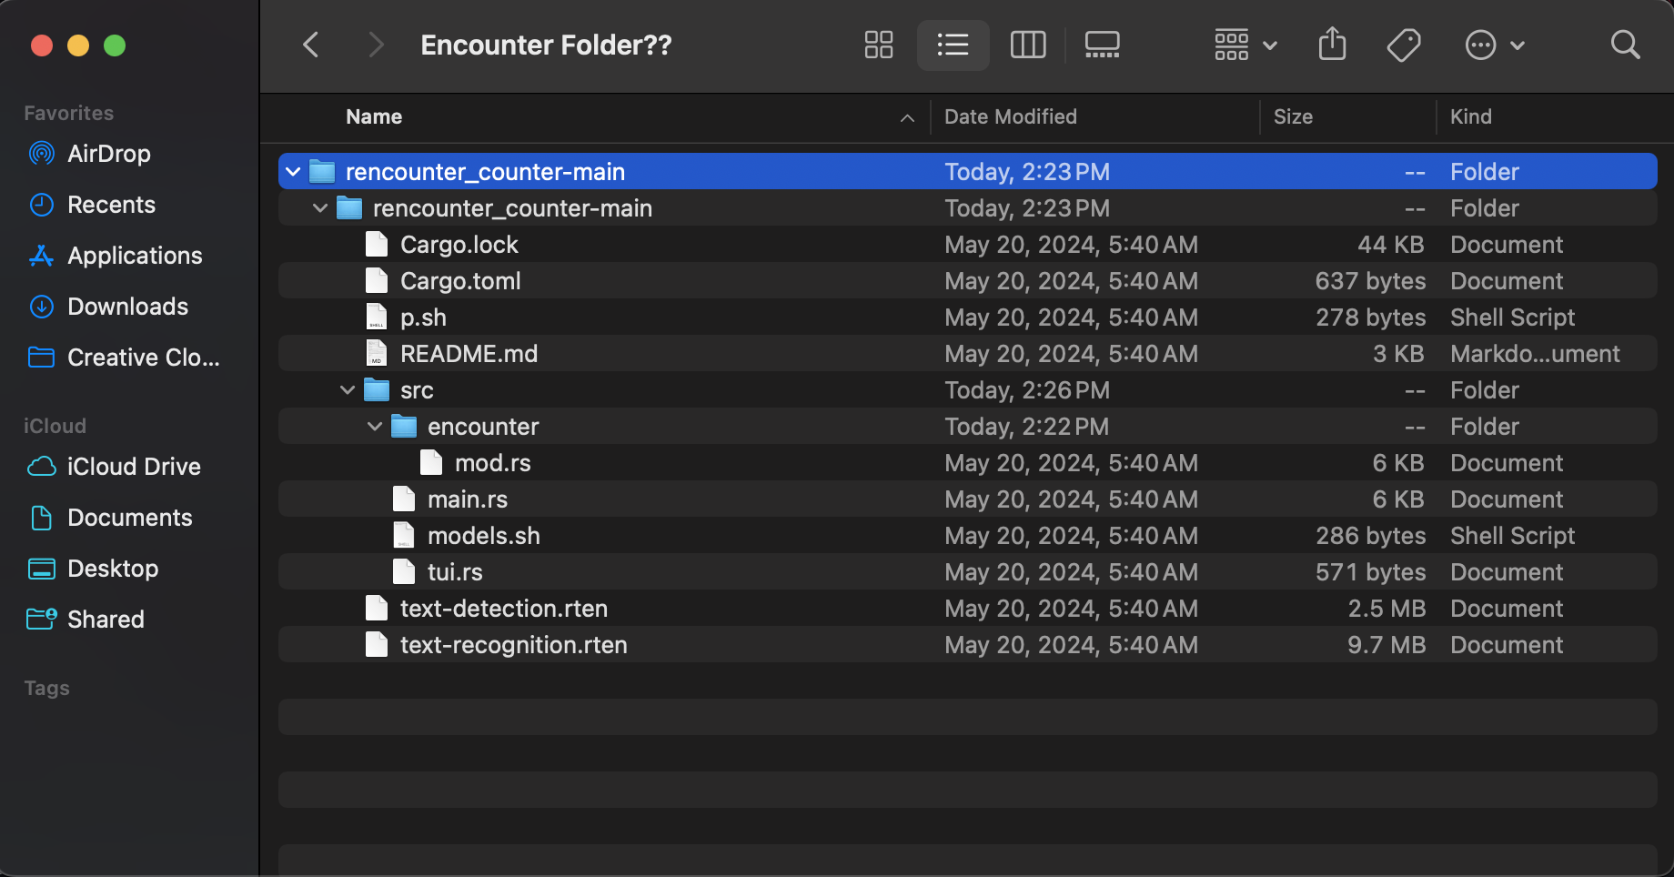Image resolution: width=1674 pixels, height=877 pixels.
Task: Click the Edit Tags icon
Action: tap(1404, 45)
